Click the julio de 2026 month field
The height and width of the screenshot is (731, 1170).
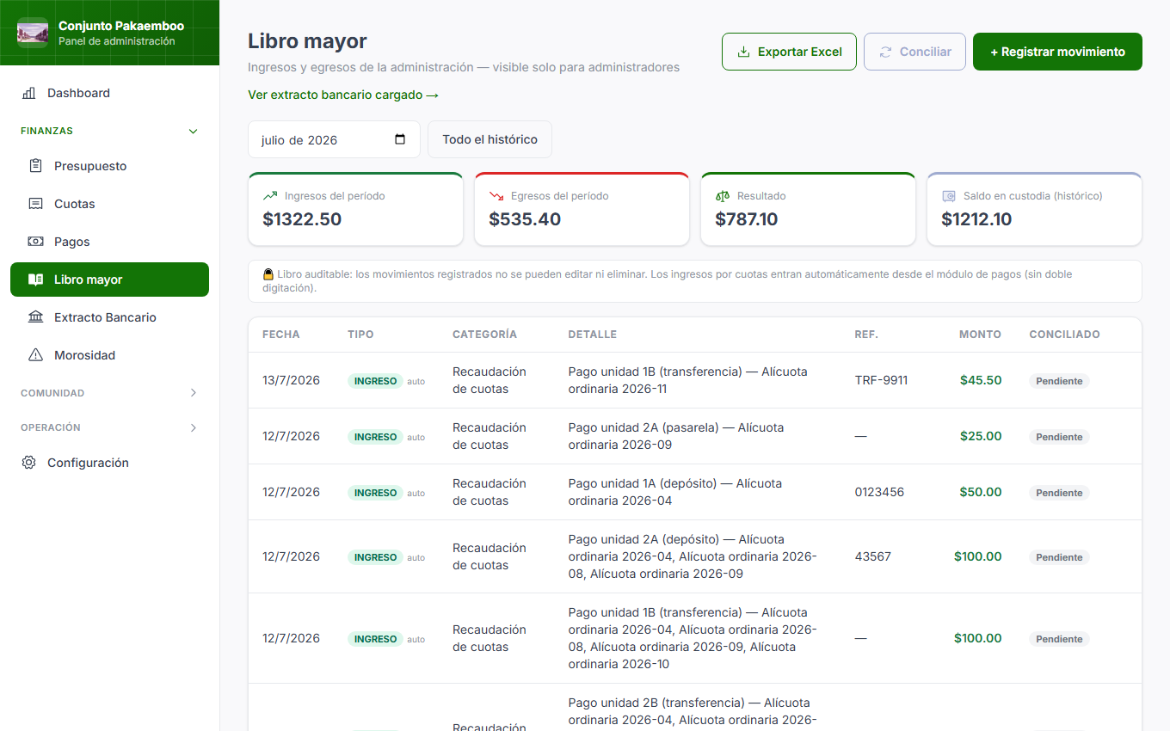[334, 139]
